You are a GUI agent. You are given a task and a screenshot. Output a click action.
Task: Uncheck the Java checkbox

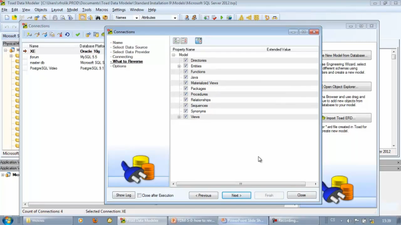pyautogui.click(x=186, y=77)
